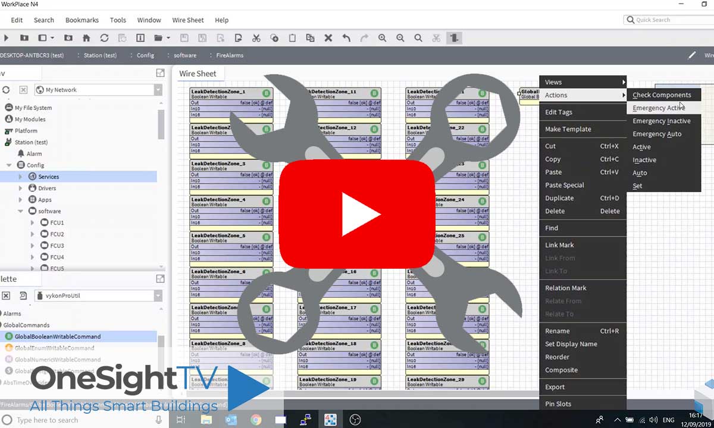Screen dimensions: 714x428
Task: Click the taskbar microphone icon
Action: pyautogui.click(x=158, y=420)
